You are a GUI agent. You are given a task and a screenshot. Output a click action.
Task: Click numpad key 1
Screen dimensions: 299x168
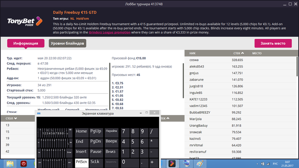(x=125, y=153)
